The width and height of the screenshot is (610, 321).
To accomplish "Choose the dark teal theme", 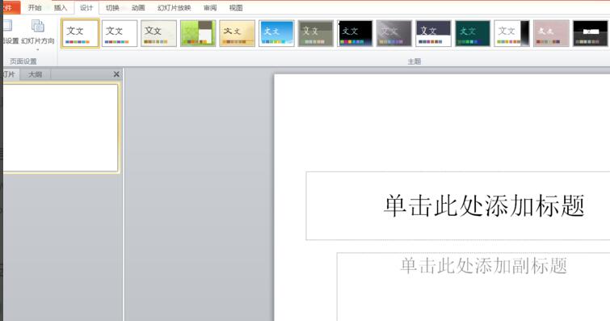I will [473, 33].
